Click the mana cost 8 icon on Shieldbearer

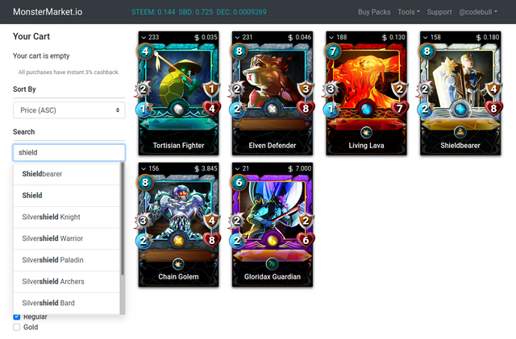coord(427,52)
